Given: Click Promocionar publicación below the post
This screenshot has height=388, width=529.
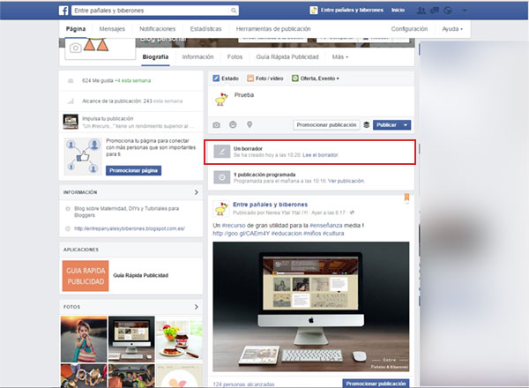Looking at the screenshot, I should pos(376,384).
